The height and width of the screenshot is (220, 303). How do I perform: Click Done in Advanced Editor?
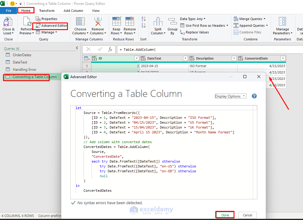225,215
